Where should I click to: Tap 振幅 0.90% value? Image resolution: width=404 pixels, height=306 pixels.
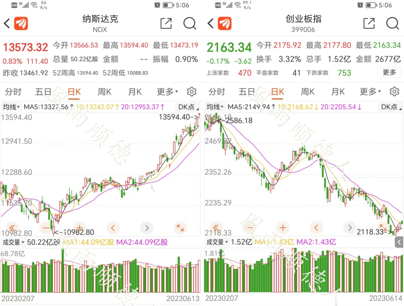187,59
